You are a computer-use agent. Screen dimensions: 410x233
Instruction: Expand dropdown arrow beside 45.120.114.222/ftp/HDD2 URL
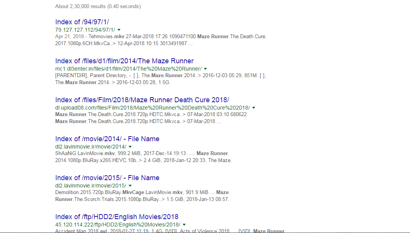(x=184, y=225)
